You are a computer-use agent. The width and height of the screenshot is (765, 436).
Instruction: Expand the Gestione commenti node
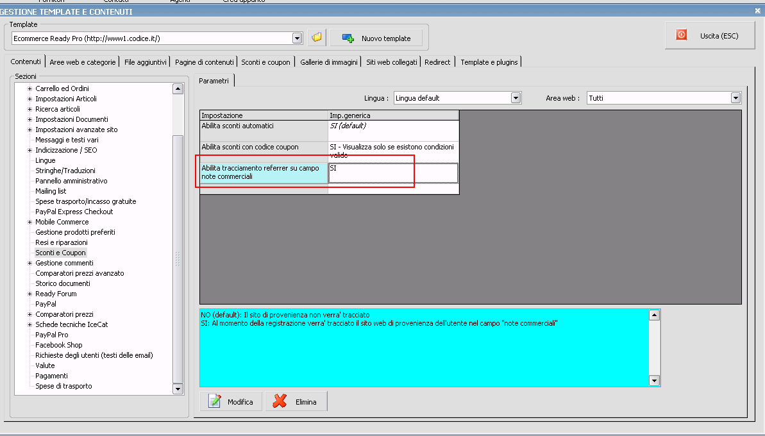[29, 264]
